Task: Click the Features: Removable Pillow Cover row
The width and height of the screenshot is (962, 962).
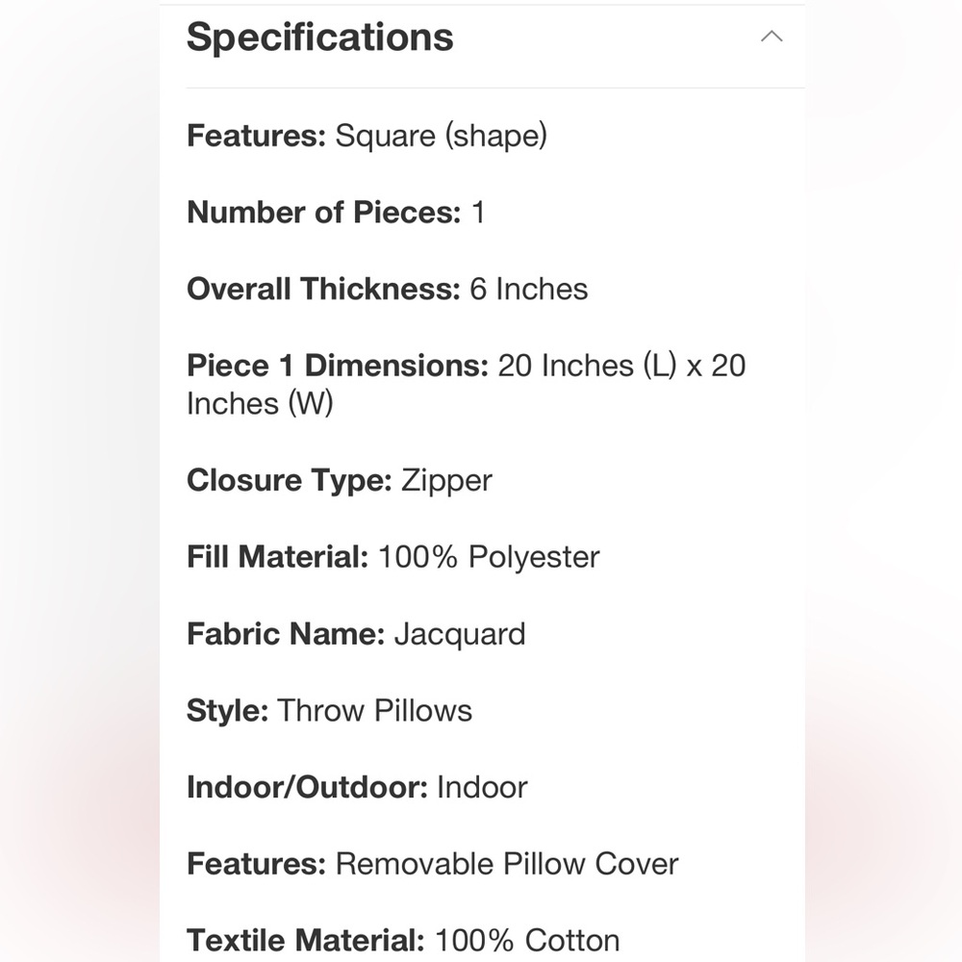Action: click(433, 864)
